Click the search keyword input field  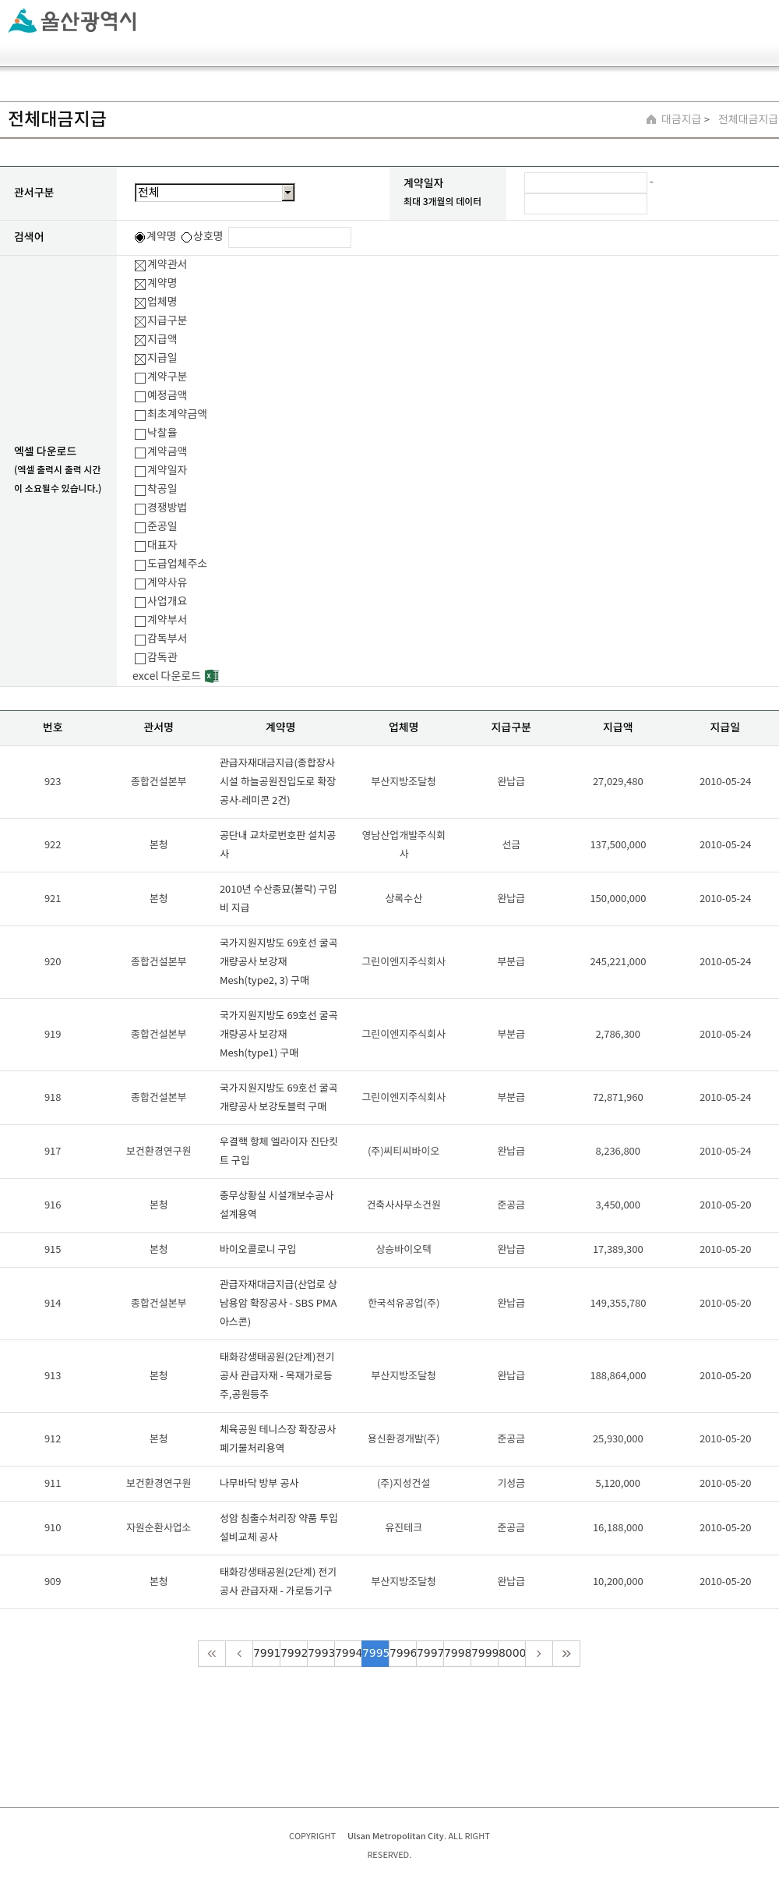290,237
